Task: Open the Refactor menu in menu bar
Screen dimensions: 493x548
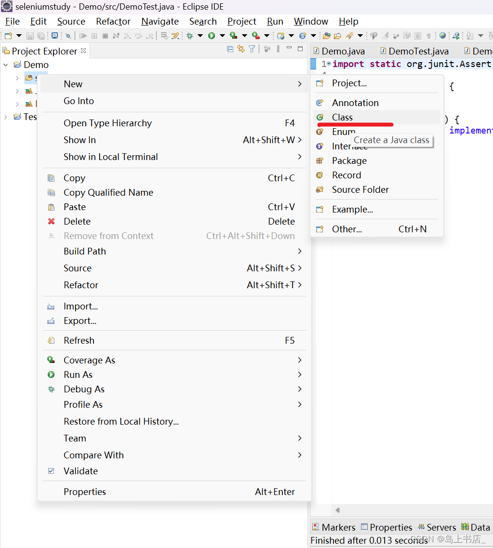Action: (113, 21)
